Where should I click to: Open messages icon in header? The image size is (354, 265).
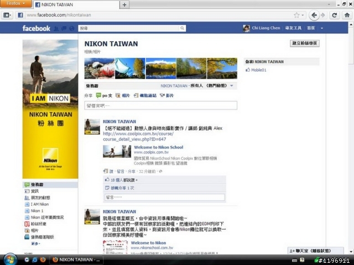click(64, 28)
